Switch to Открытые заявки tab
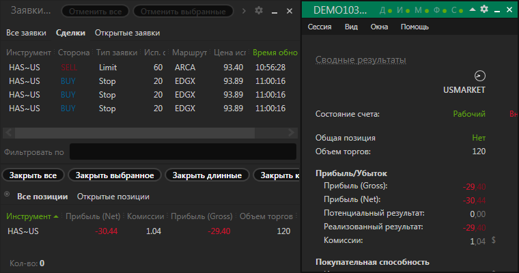Screen dimensions: 519x273 [x=127, y=33]
